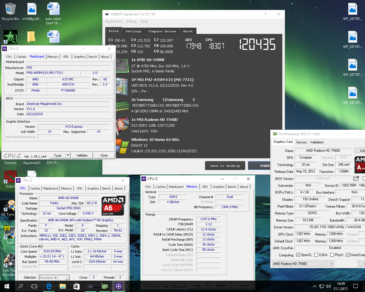Open the Processor #1 selection dropdown

click(54, 277)
